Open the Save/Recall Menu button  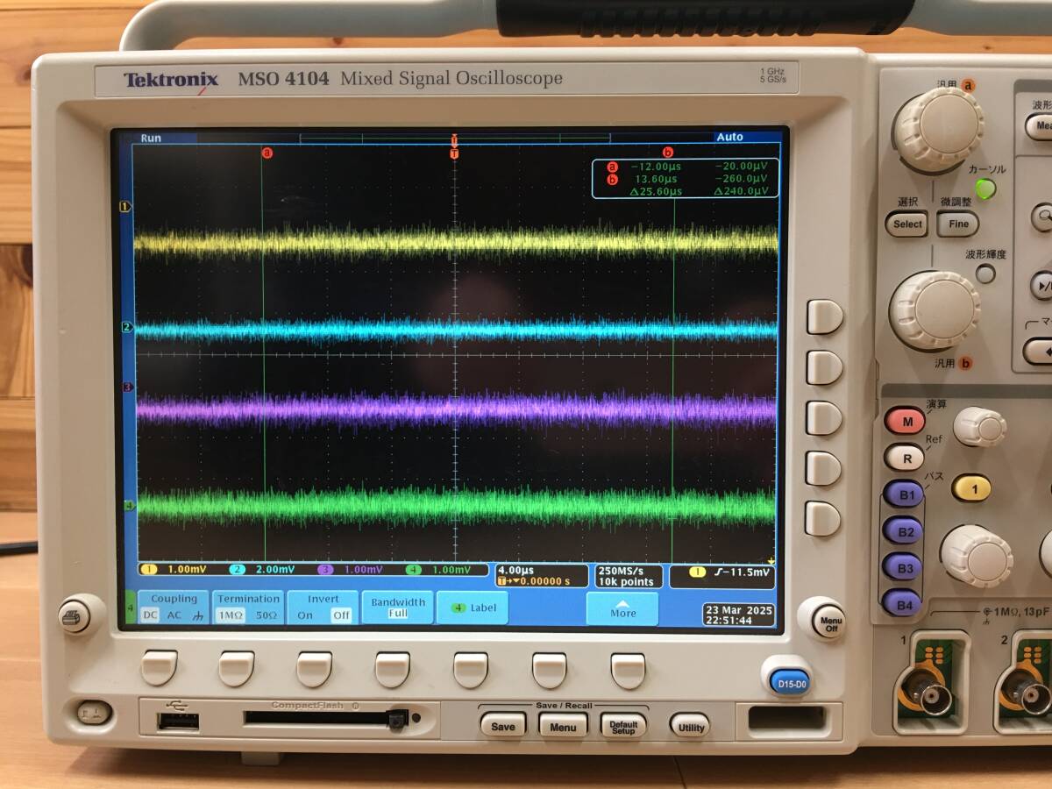[563, 727]
